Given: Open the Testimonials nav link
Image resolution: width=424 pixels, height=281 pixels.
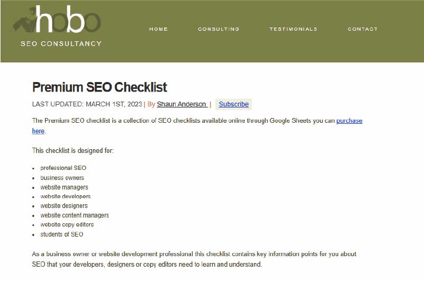Looking at the screenshot, I should coord(293,29).
